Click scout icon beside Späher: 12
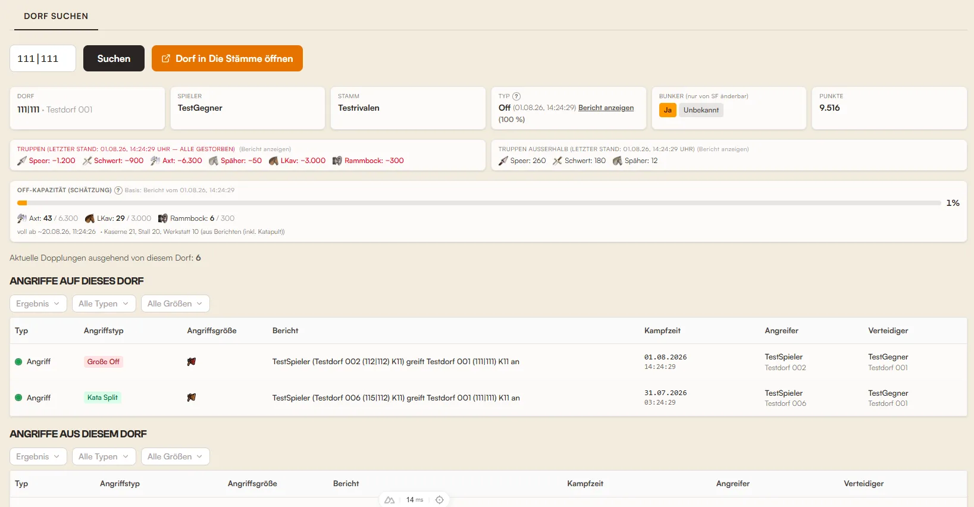The width and height of the screenshot is (974, 507). click(x=618, y=161)
